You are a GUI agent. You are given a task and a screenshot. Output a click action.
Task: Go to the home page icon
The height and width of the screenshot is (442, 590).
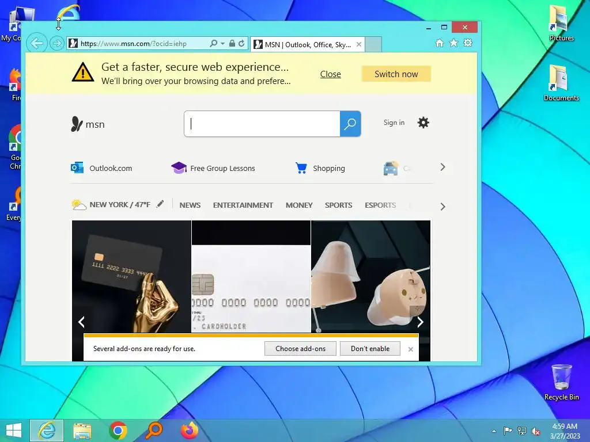click(440, 43)
